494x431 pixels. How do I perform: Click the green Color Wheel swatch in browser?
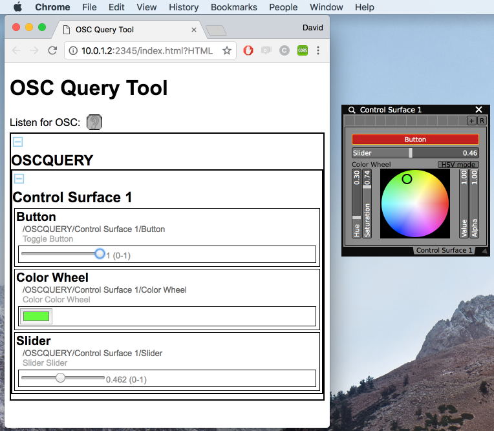[x=36, y=316]
